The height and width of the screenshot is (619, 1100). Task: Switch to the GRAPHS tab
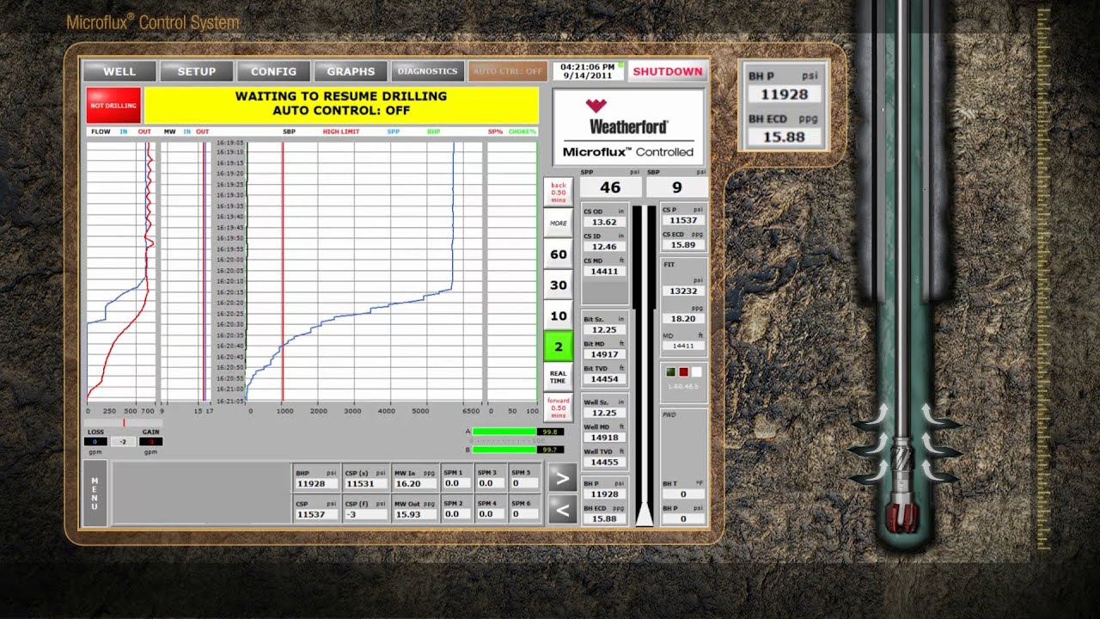tap(351, 71)
